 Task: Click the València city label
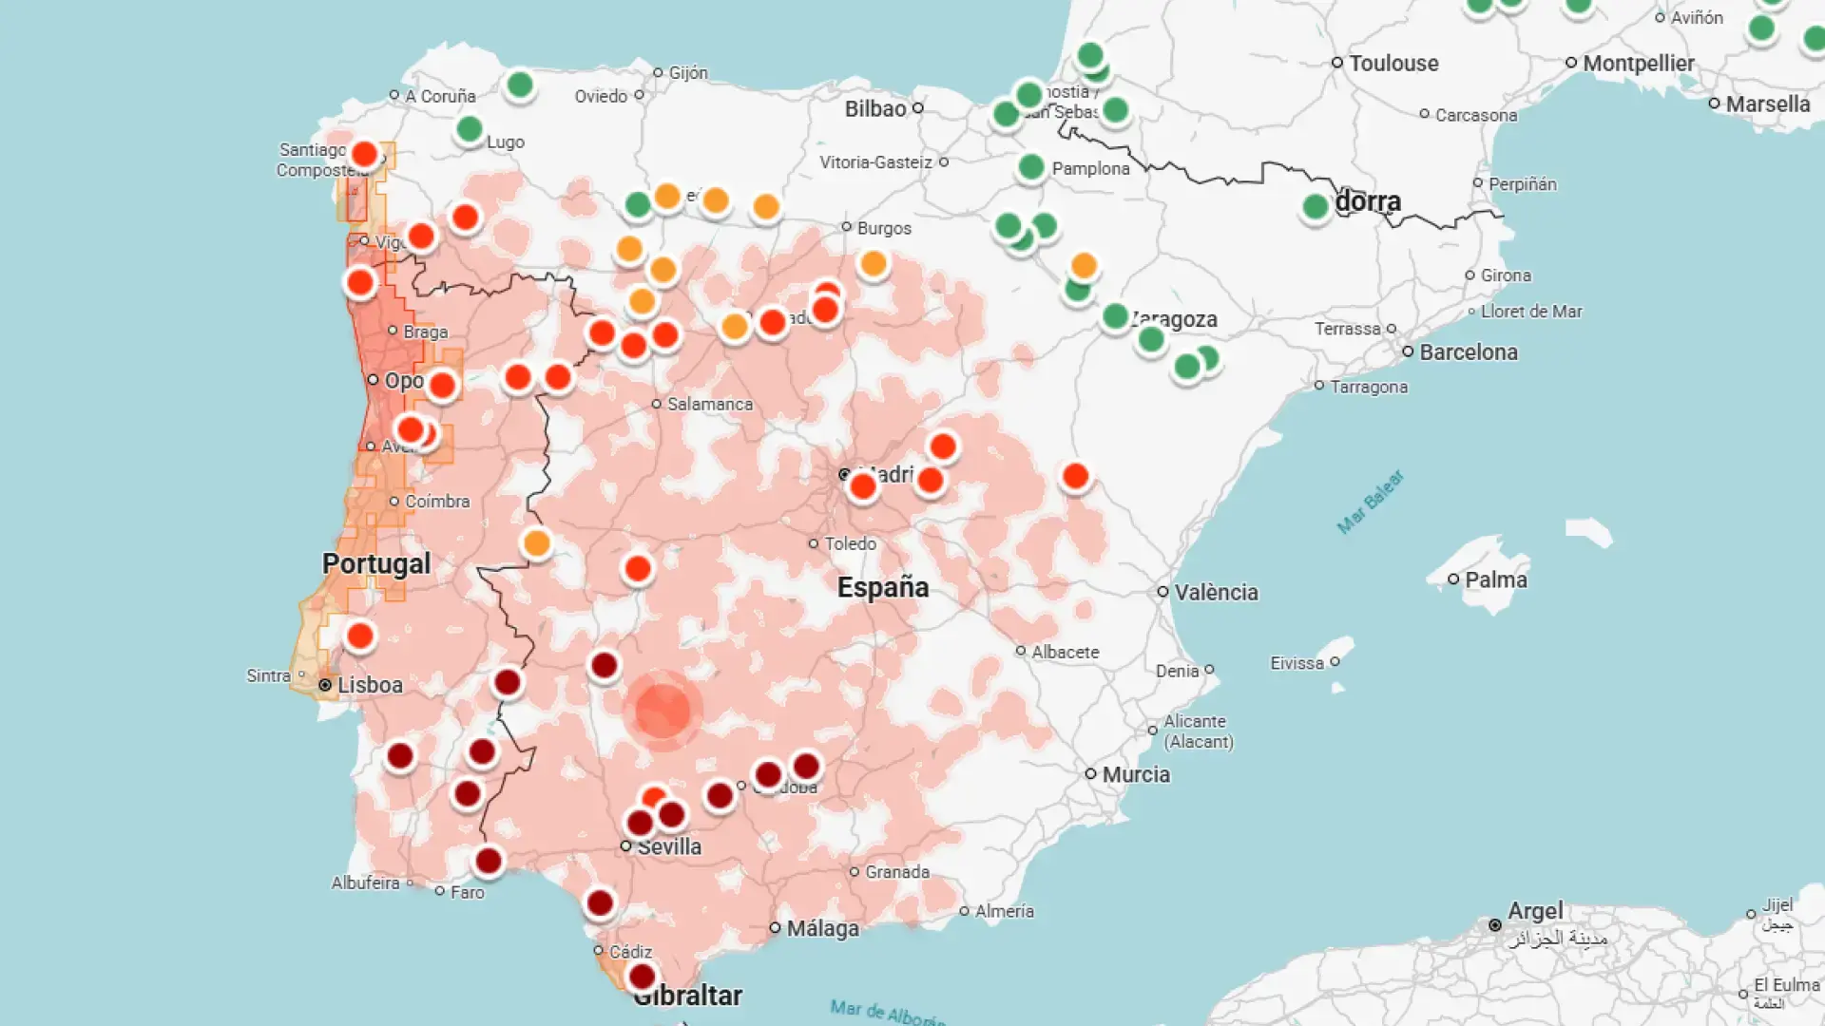pyautogui.click(x=1215, y=592)
